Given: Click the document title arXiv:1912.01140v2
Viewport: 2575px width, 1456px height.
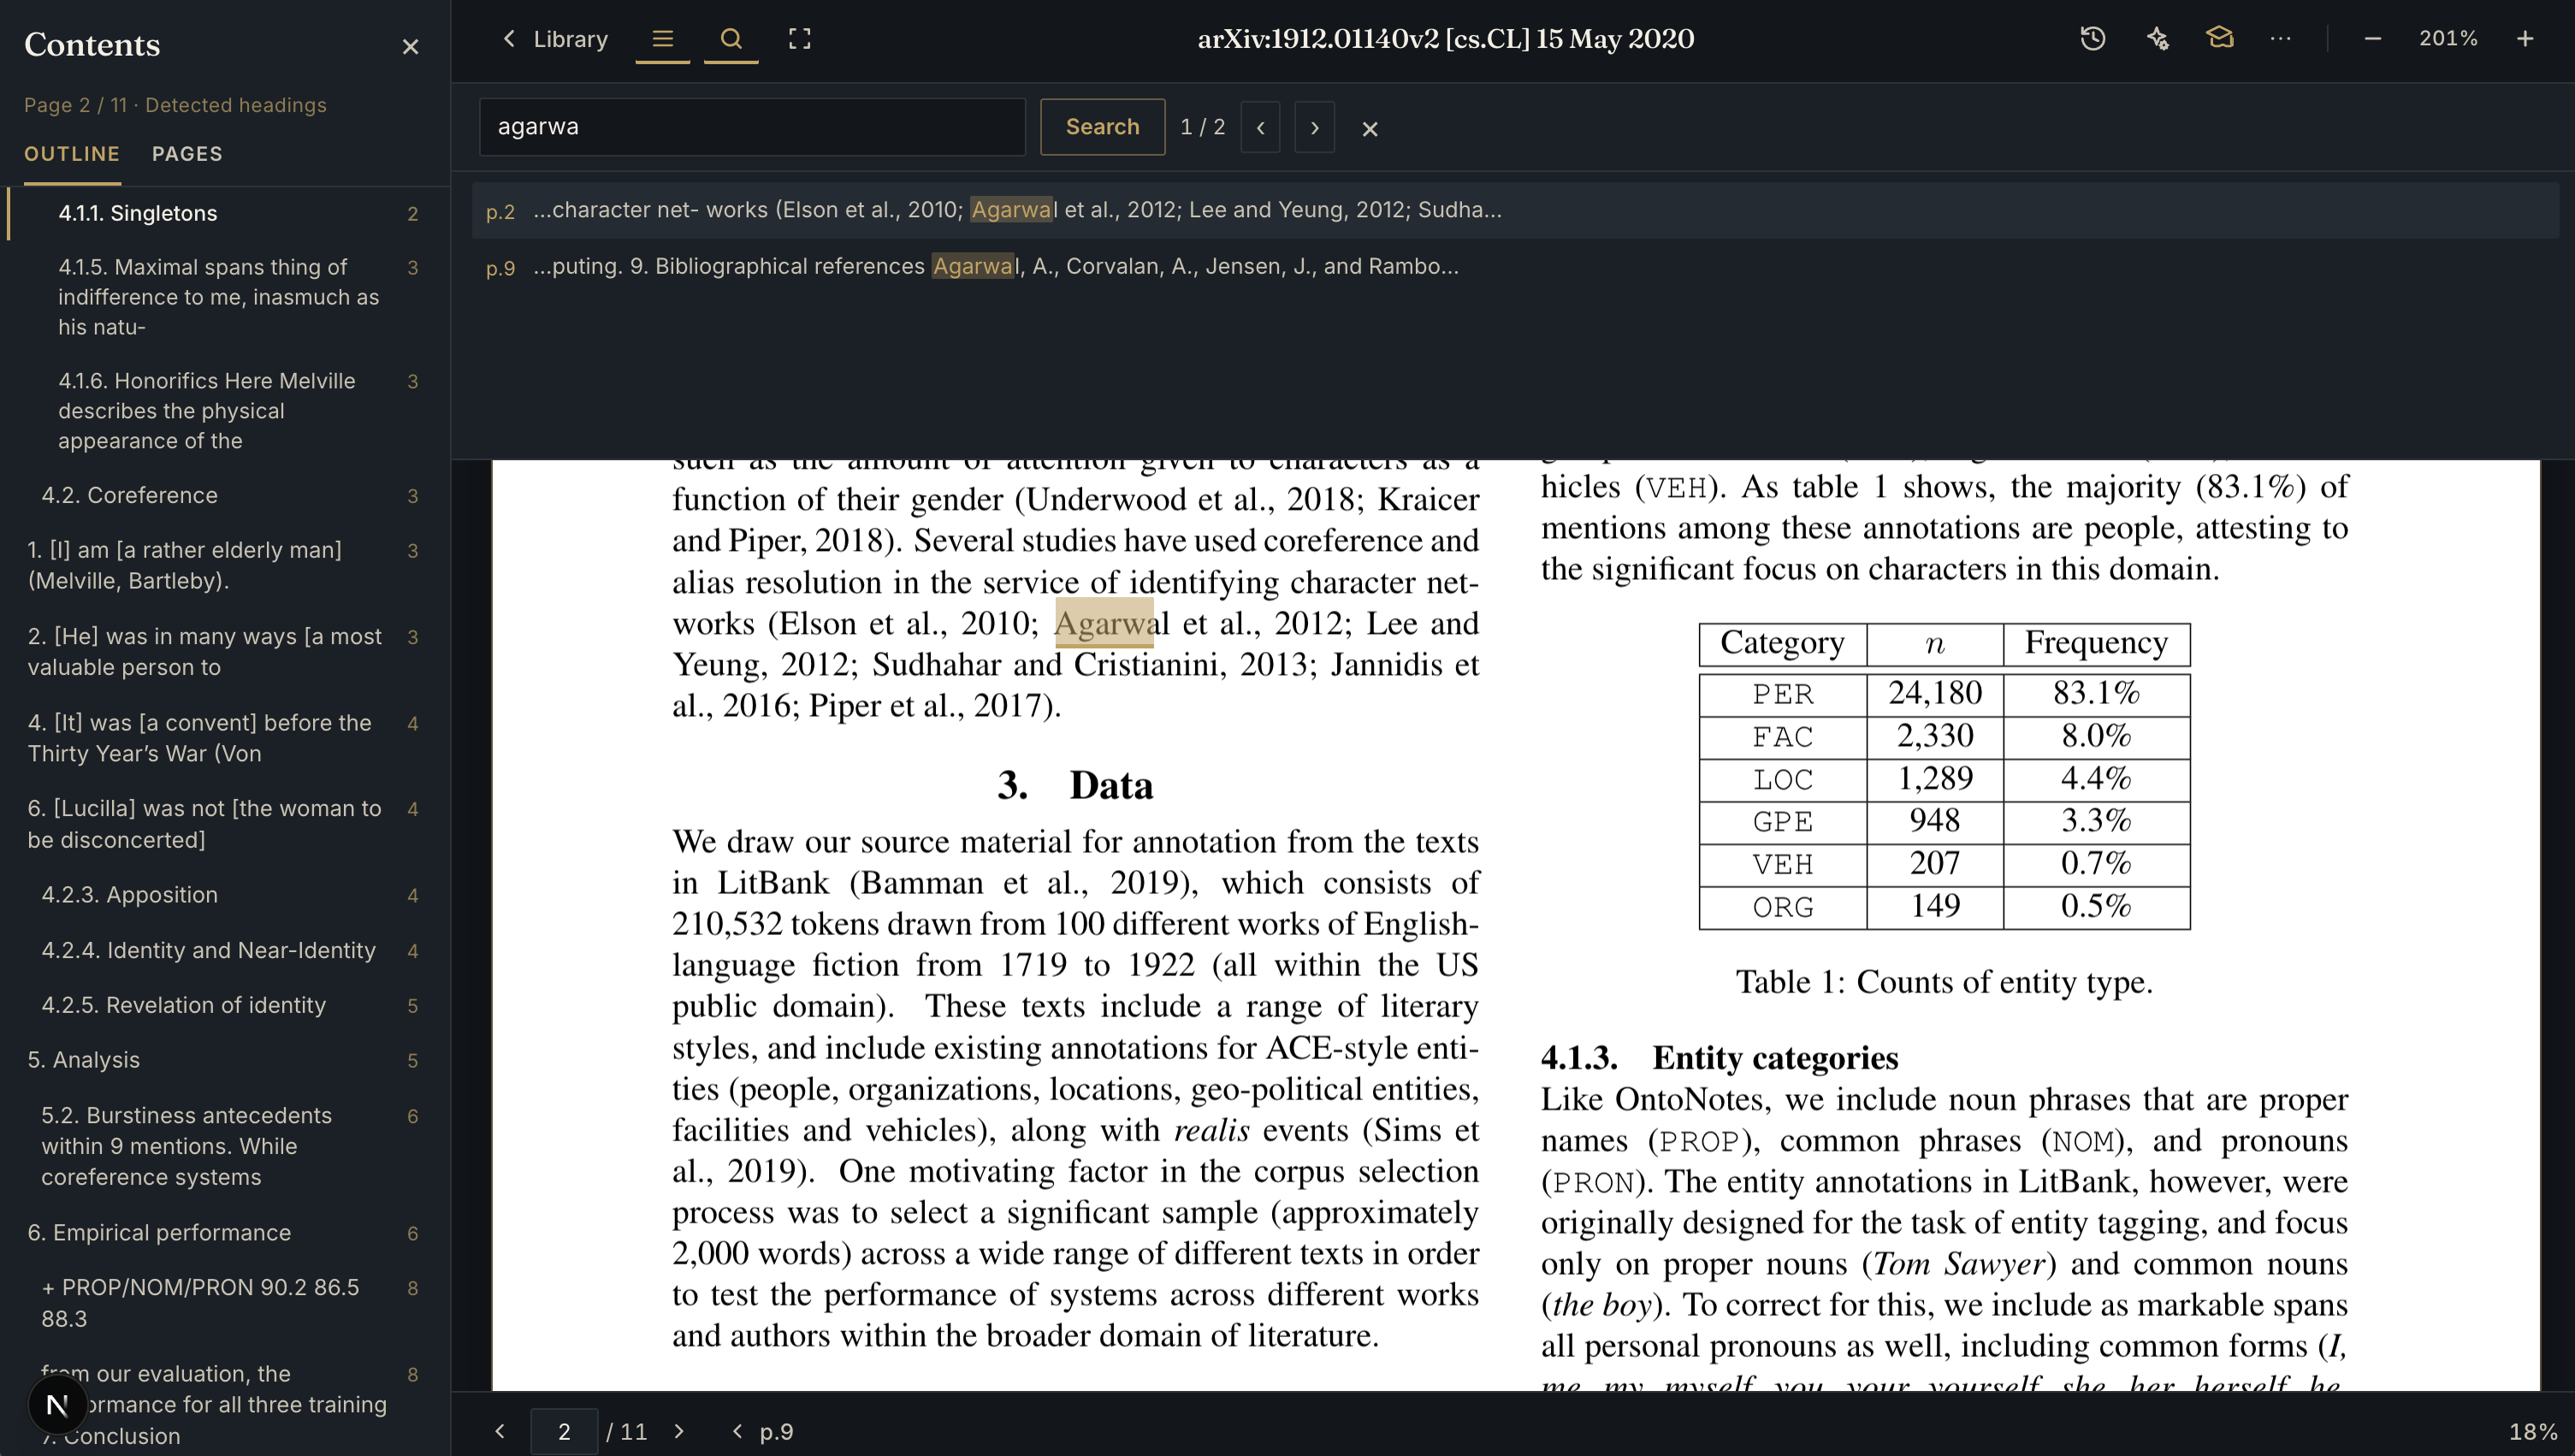Looking at the screenshot, I should (1445, 39).
